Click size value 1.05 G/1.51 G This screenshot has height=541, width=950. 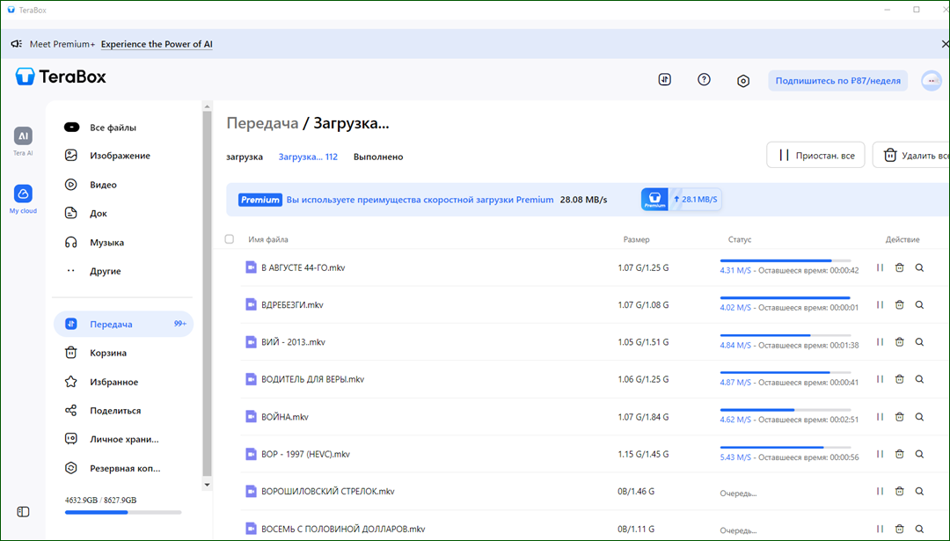point(643,342)
